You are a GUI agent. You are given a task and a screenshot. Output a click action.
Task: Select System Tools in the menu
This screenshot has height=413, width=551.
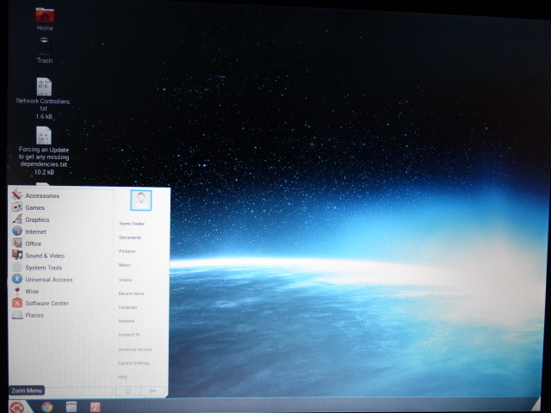[x=43, y=268]
